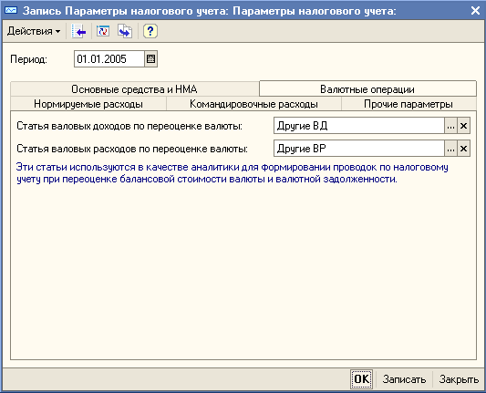The image size is (486, 393).
Task: Open help with the question mark icon
Action: [x=150, y=31]
